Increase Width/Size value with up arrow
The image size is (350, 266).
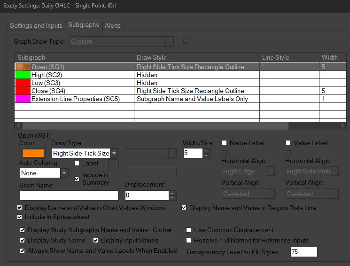point(206,150)
